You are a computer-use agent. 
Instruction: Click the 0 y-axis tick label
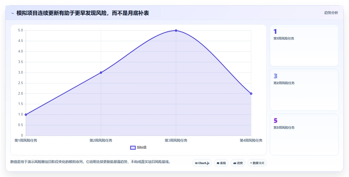22,136
